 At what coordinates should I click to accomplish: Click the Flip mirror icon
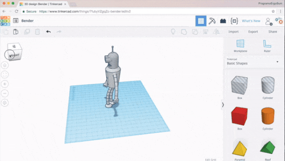click(216, 32)
